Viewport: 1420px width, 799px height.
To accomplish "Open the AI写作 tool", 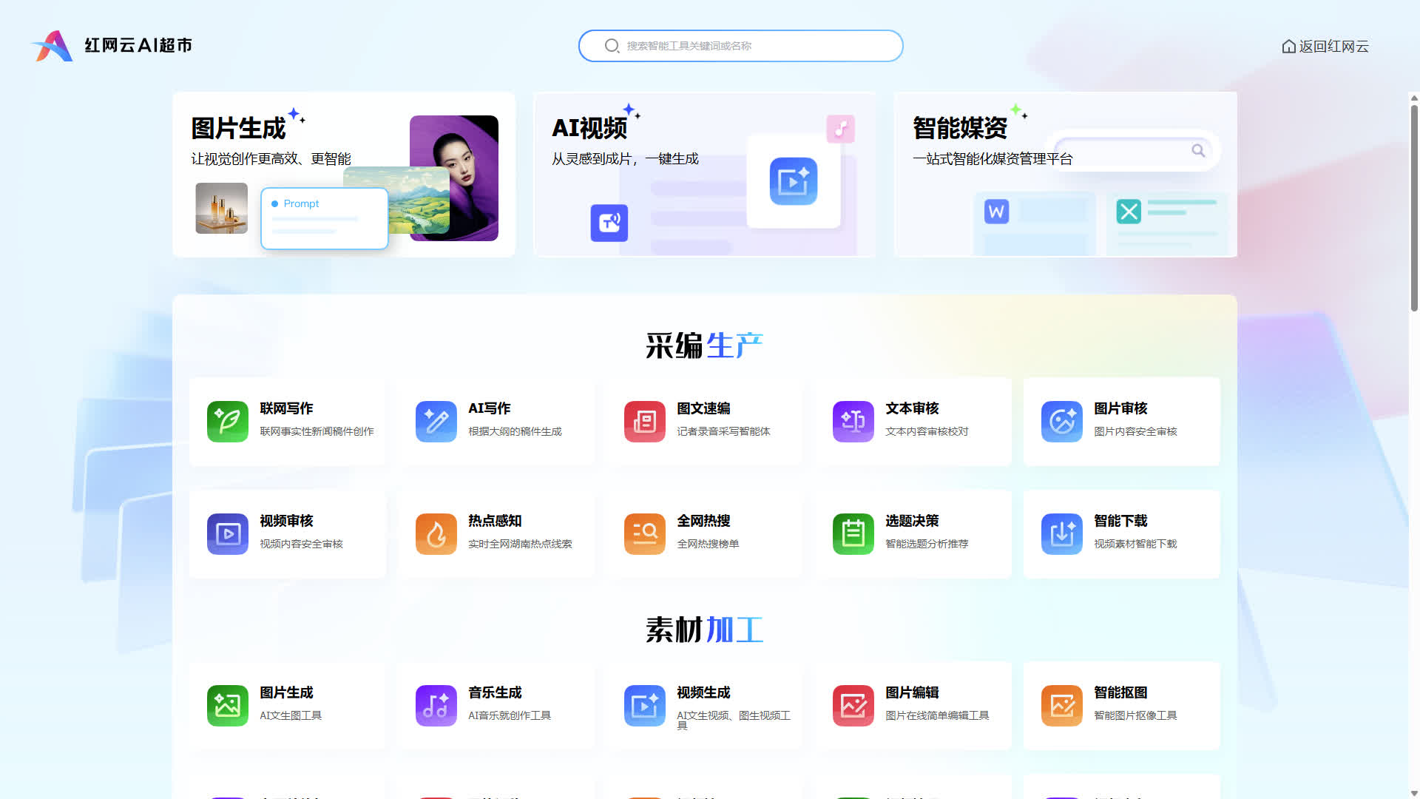I will tap(436, 422).
